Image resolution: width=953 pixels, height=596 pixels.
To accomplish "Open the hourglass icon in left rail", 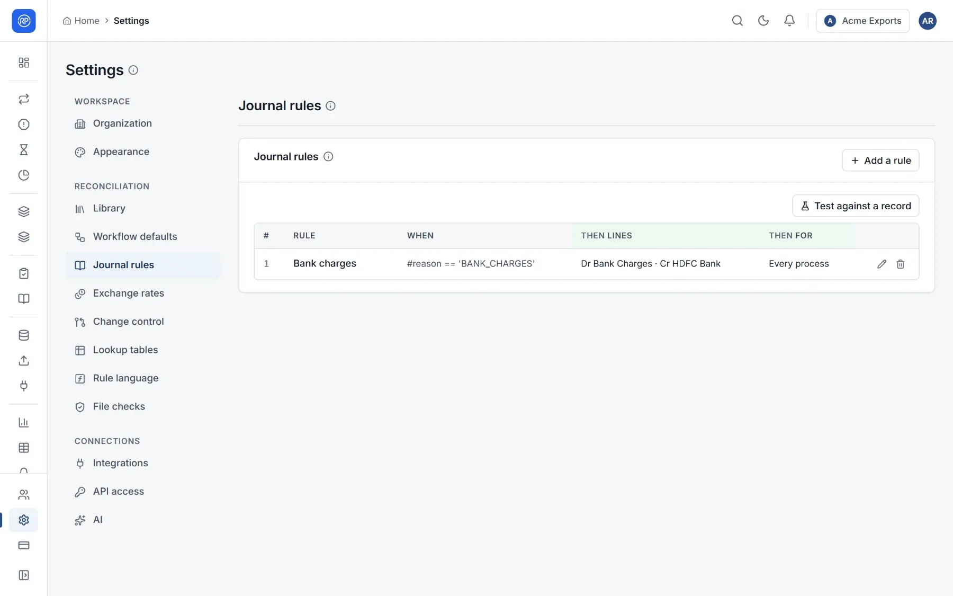I will click(24, 150).
